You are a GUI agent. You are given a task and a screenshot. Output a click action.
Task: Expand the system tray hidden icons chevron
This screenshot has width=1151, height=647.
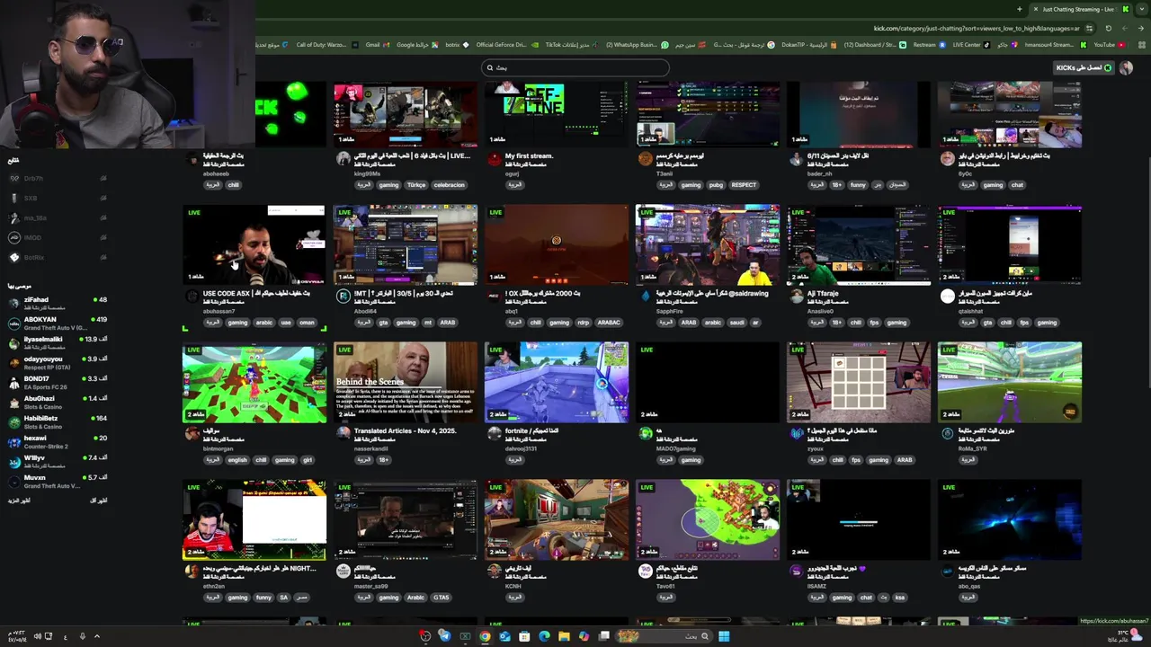coord(97,636)
